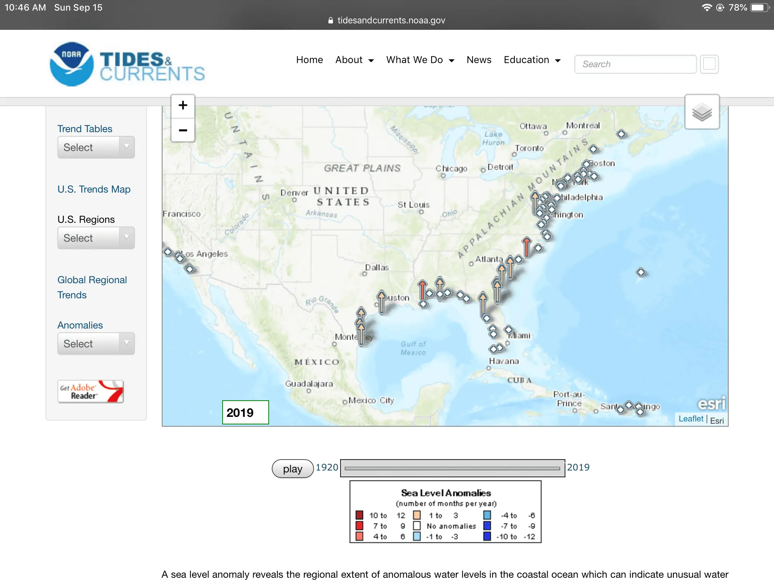Click the diamond marker near Montreal

click(x=621, y=134)
